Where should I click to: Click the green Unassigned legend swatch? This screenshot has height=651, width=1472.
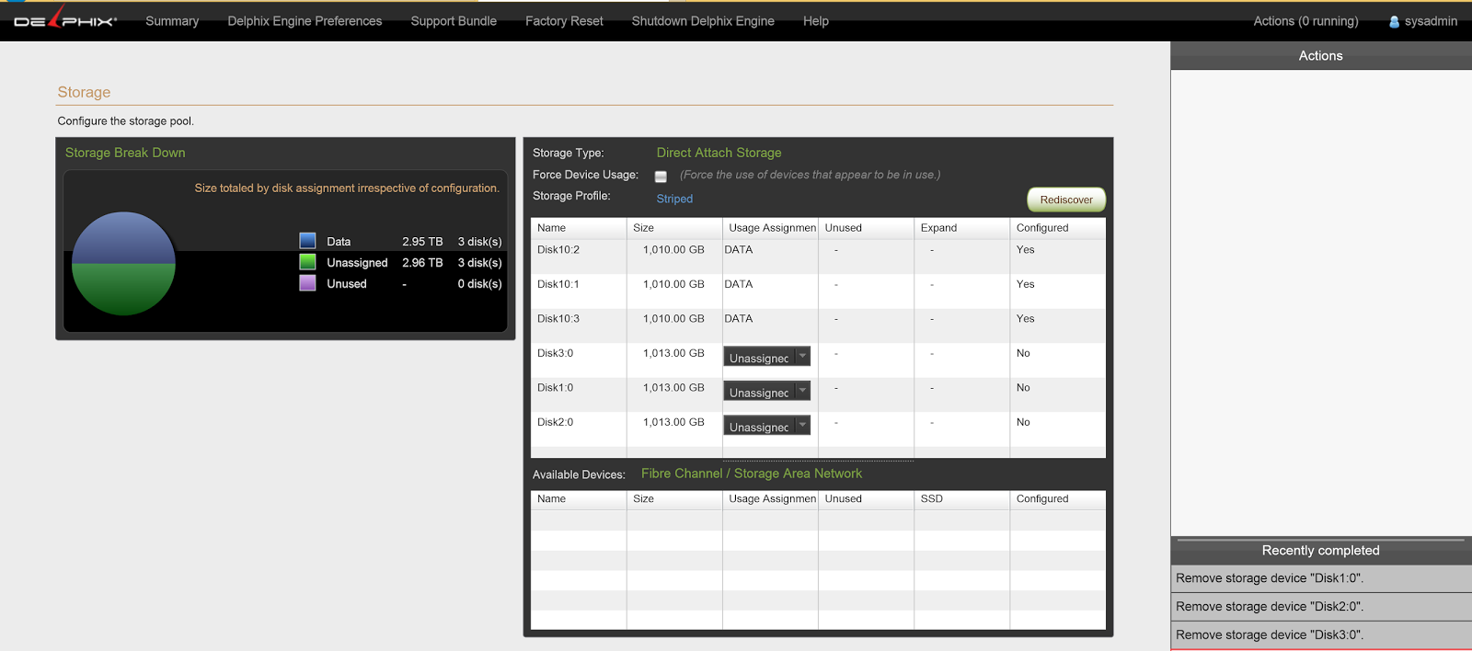pyautogui.click(x=307, y=262)
